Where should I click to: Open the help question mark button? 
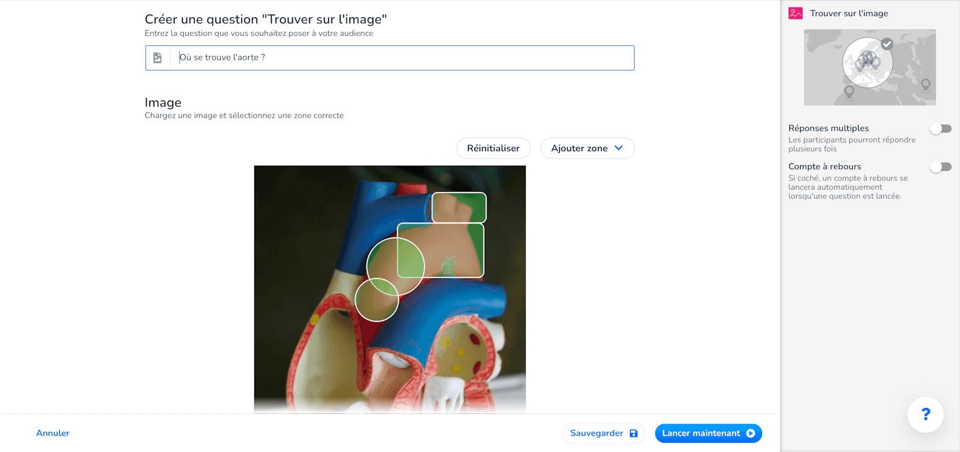click(x=925, y=415)
